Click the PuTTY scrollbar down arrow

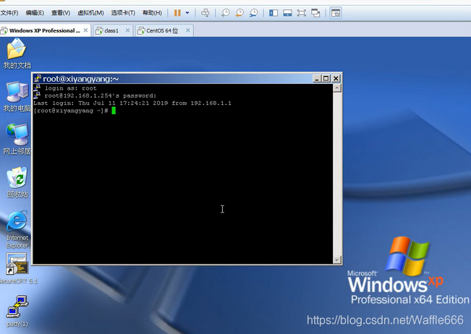(337, 260)
